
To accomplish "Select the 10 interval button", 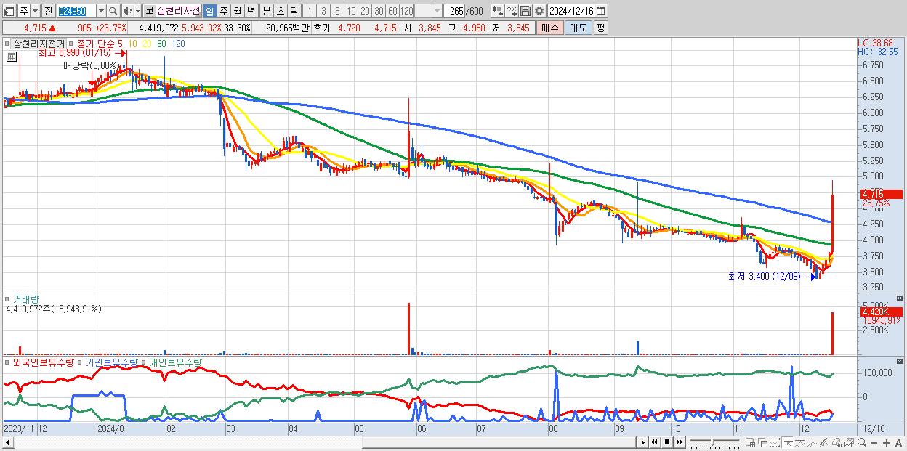I will 351,11.
